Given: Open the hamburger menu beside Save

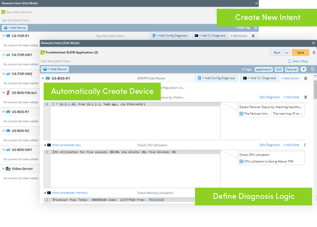Looking at the screenshot, I should [x=314, y=52].
